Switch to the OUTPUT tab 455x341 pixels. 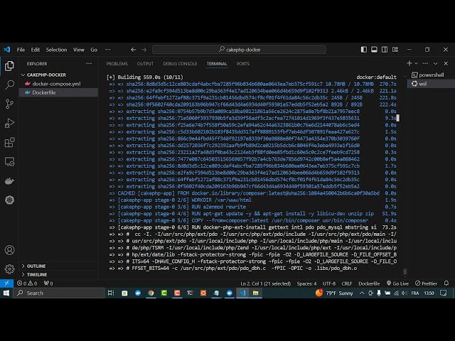pos(145,64)
